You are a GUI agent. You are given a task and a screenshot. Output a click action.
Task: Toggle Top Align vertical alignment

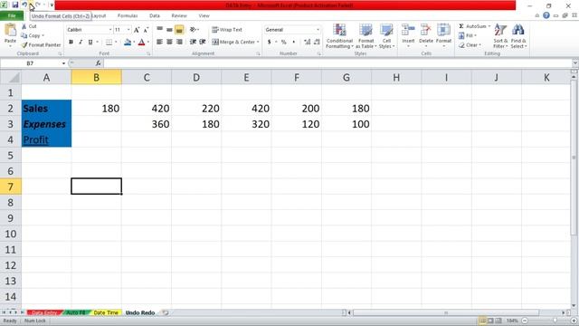[x=159, y=29]
